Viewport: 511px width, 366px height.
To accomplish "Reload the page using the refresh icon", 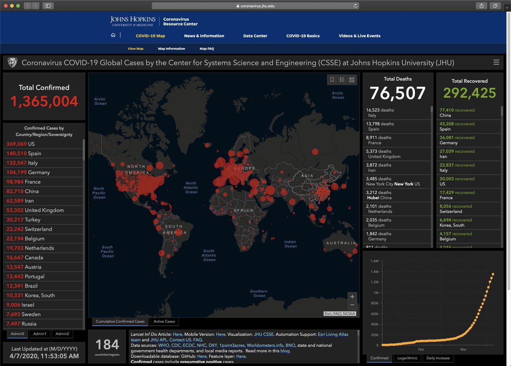I will 355,6.
